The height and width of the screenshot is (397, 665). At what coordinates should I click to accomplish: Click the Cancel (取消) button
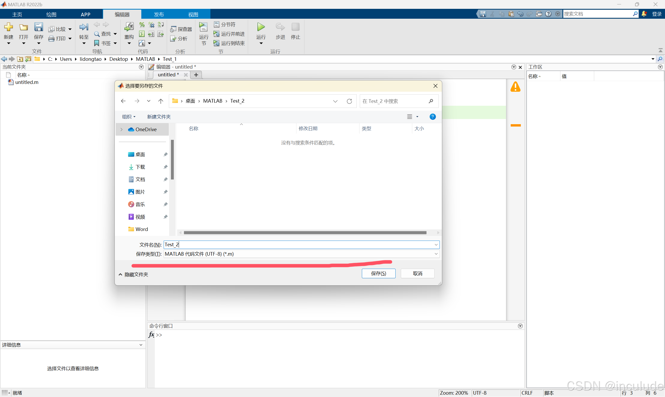tap(417, 273)
